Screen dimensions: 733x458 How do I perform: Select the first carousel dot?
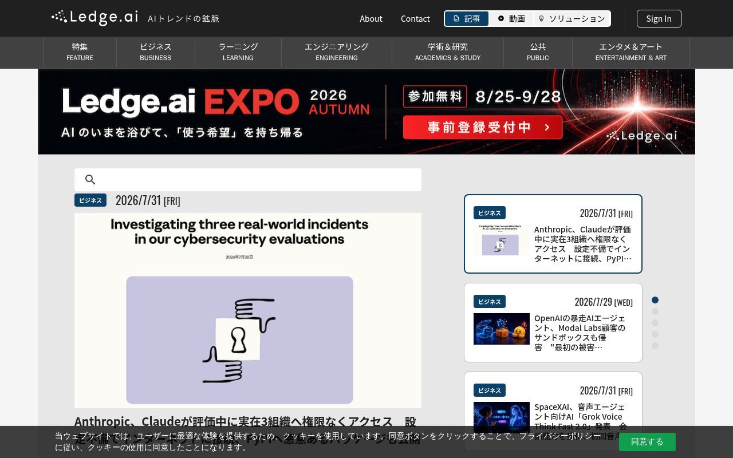[x=655, y=300]
